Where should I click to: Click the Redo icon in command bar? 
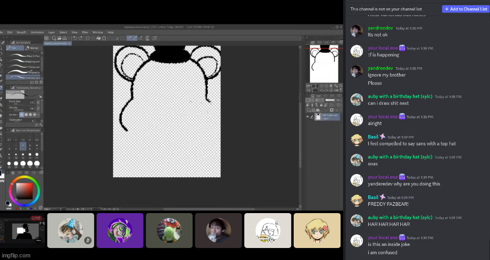point(81,38)
